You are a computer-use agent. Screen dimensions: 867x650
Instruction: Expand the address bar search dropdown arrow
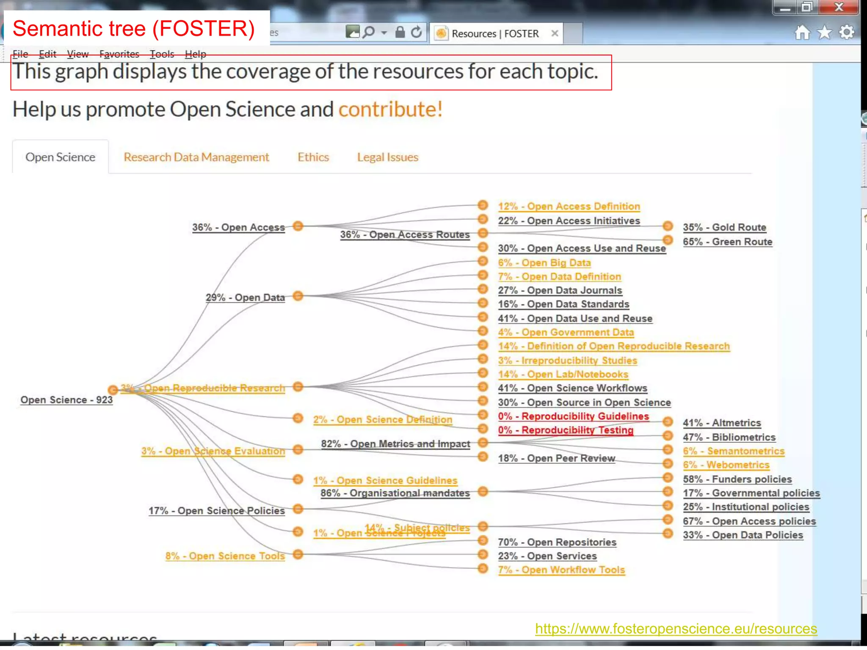[384, 33]
